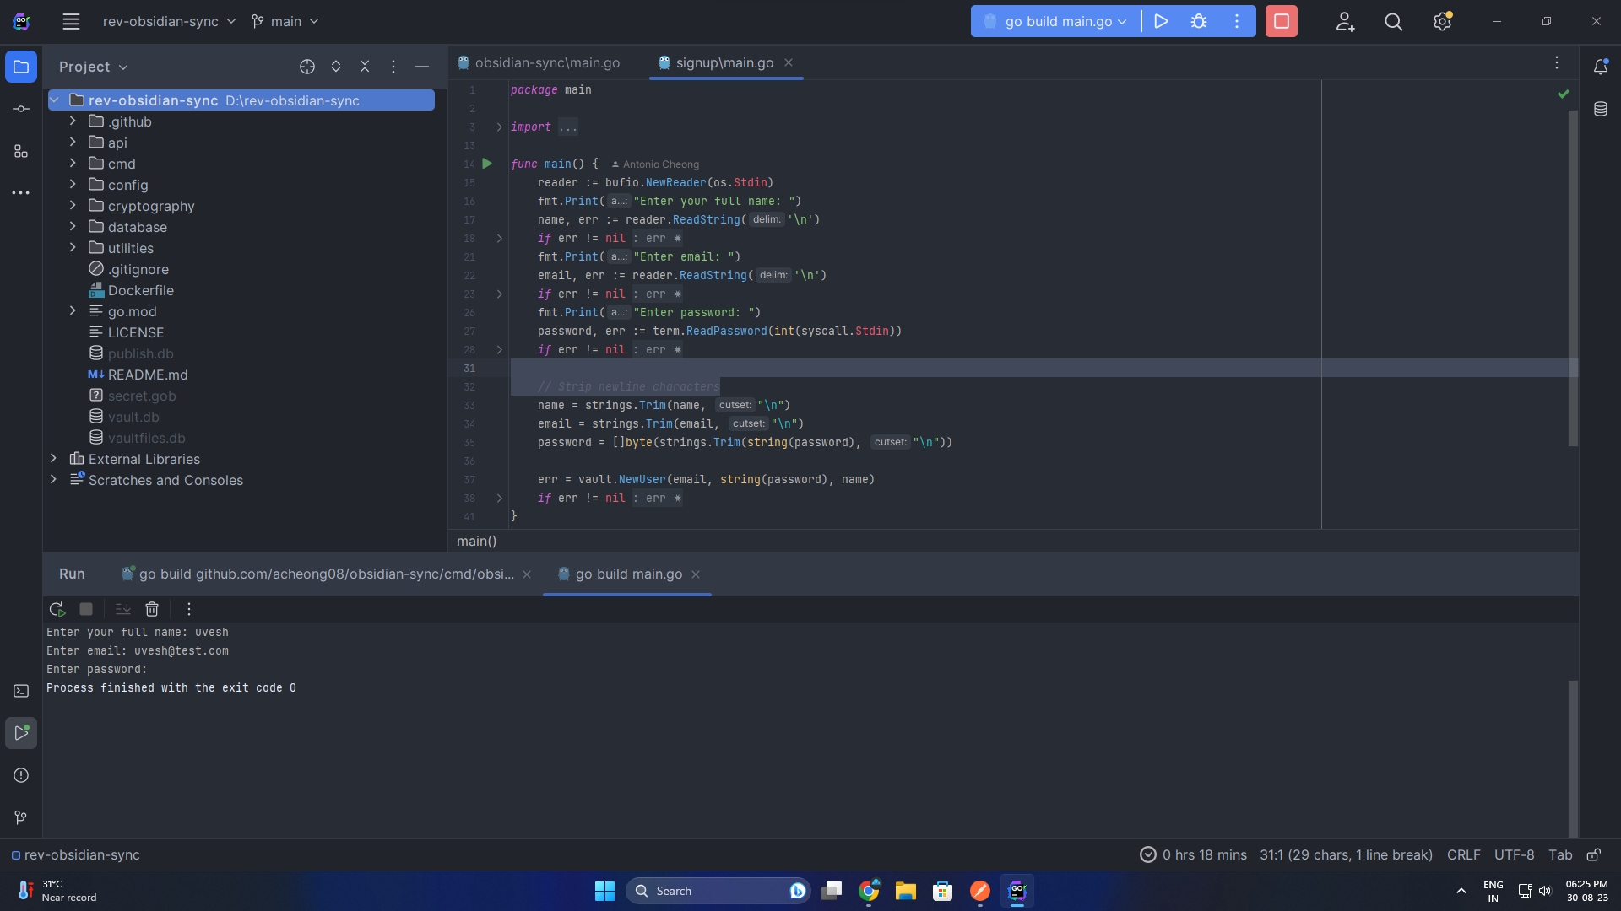
Task: Open the main hamburger menu
Action: [x=71, y=21]
